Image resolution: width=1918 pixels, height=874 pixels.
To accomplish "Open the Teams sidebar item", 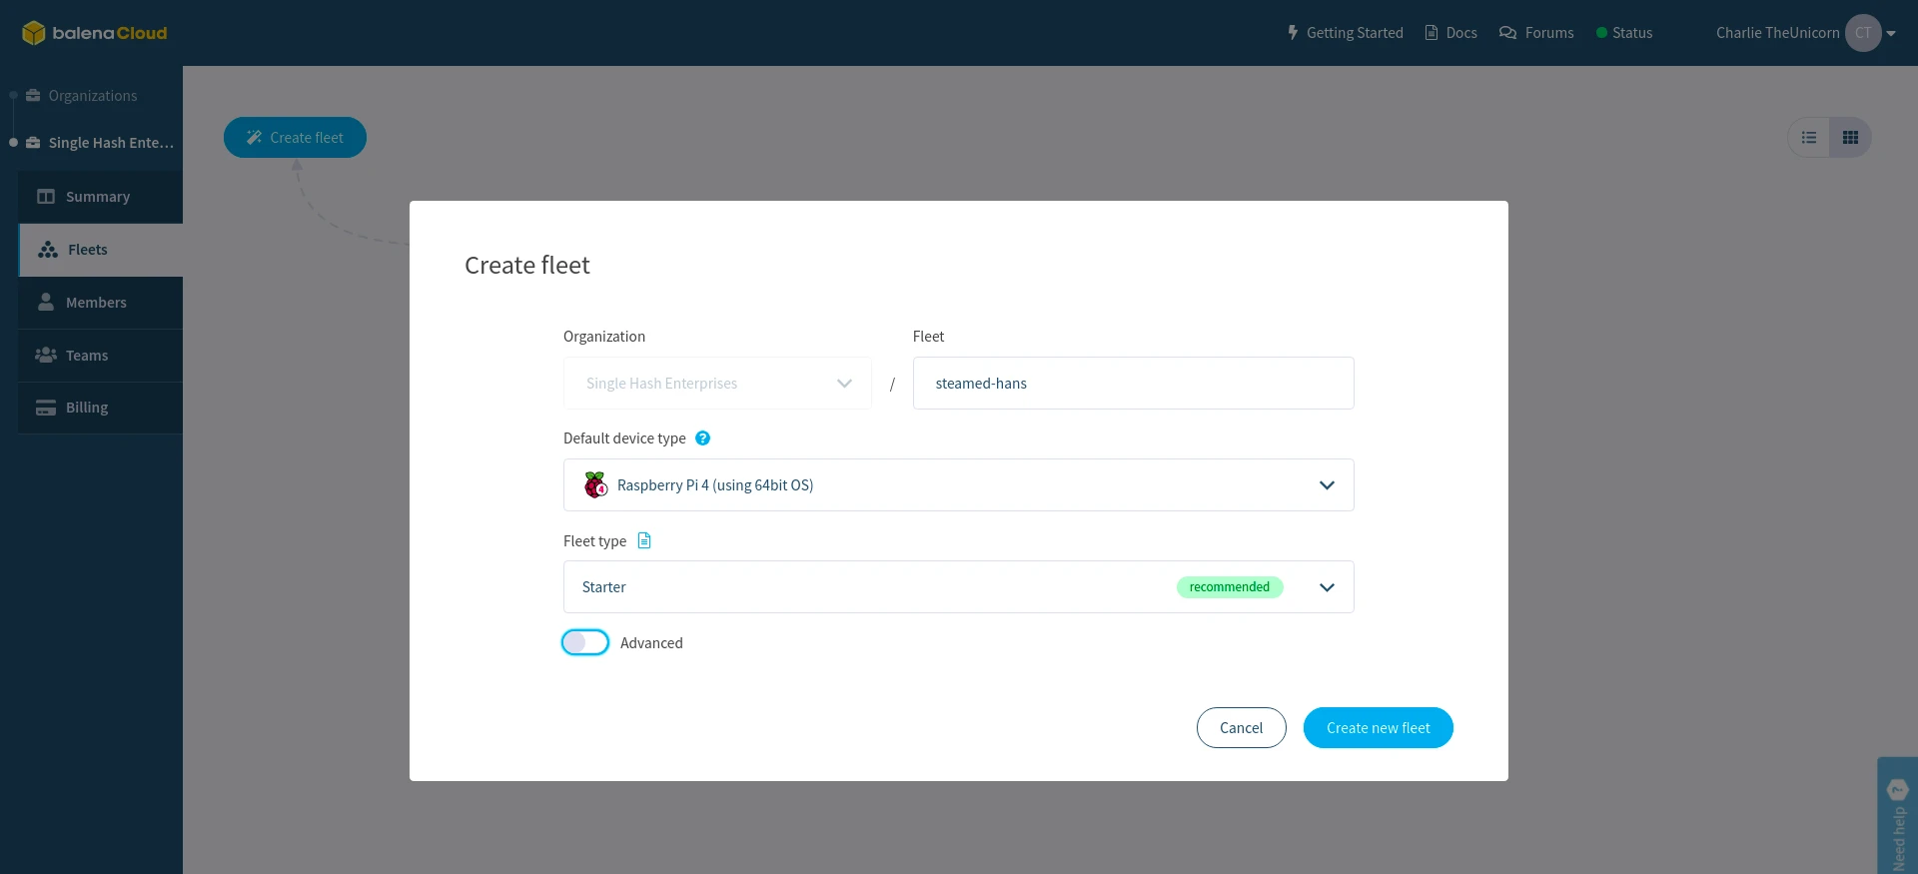I will tap(87, 356).
